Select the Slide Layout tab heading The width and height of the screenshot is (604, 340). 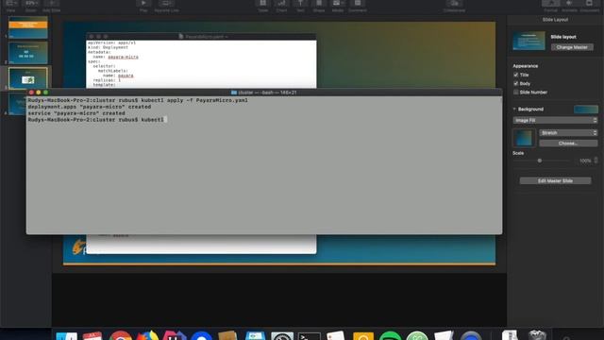pyautogui.click(x=555, y=19)
